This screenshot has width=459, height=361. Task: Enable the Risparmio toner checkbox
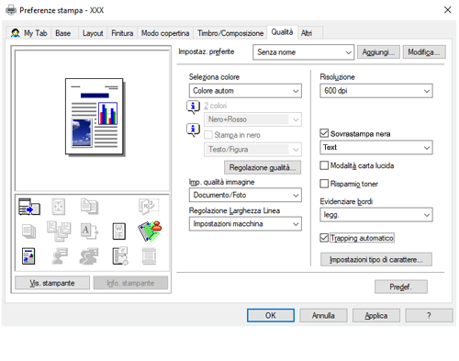pyautogui.click(x=324, y=184)
